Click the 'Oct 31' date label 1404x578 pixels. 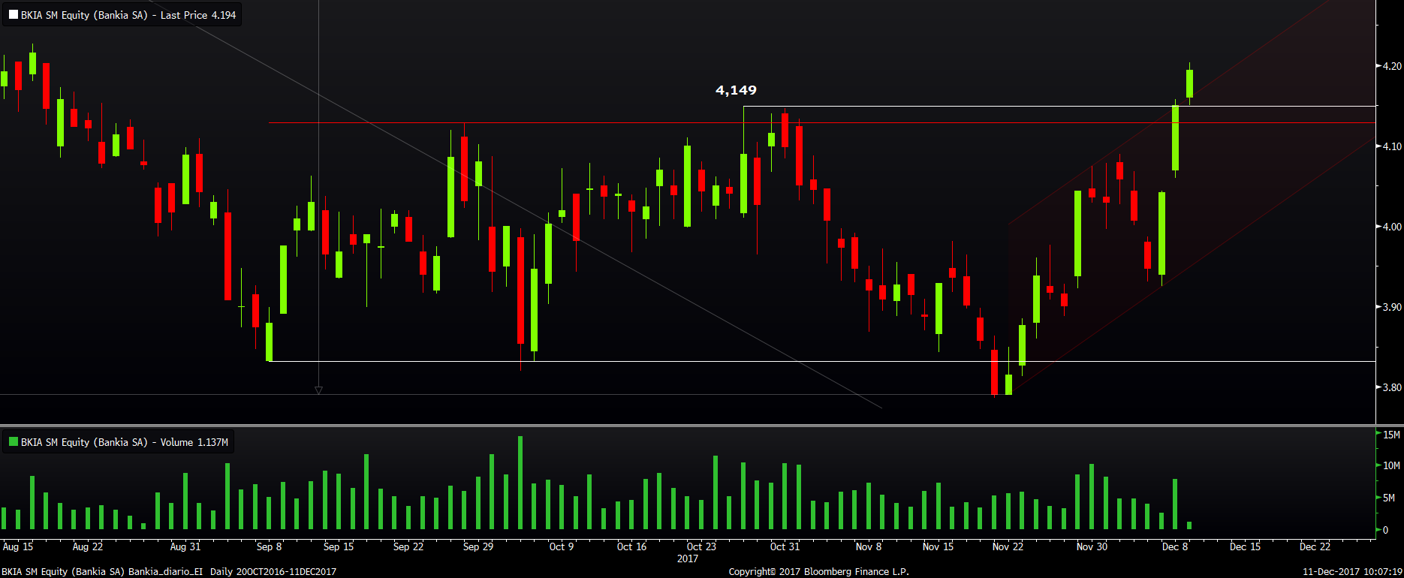pyautogui.click(x=785, y=546)
